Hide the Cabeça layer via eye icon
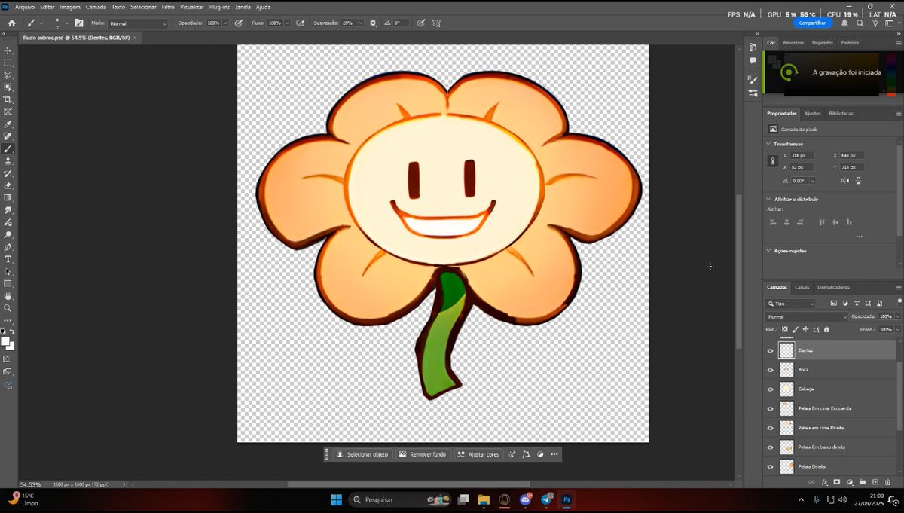 click(770, 389)
